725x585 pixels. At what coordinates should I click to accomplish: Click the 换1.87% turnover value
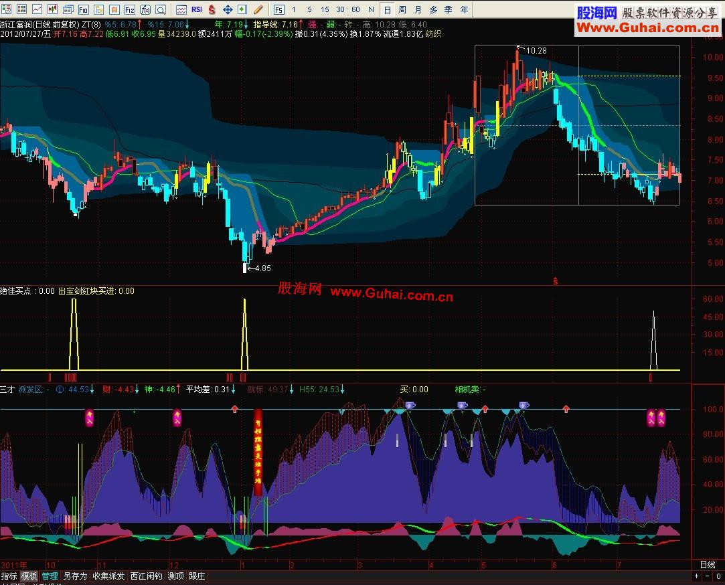[366, 33]
